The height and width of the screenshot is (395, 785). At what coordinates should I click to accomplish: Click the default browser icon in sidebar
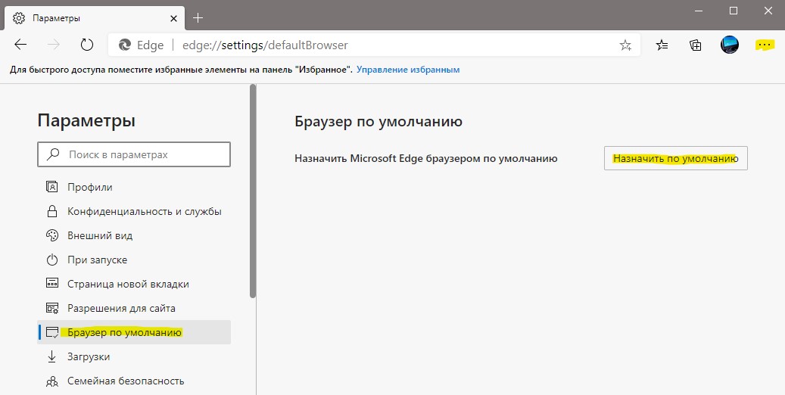(51, 332)
